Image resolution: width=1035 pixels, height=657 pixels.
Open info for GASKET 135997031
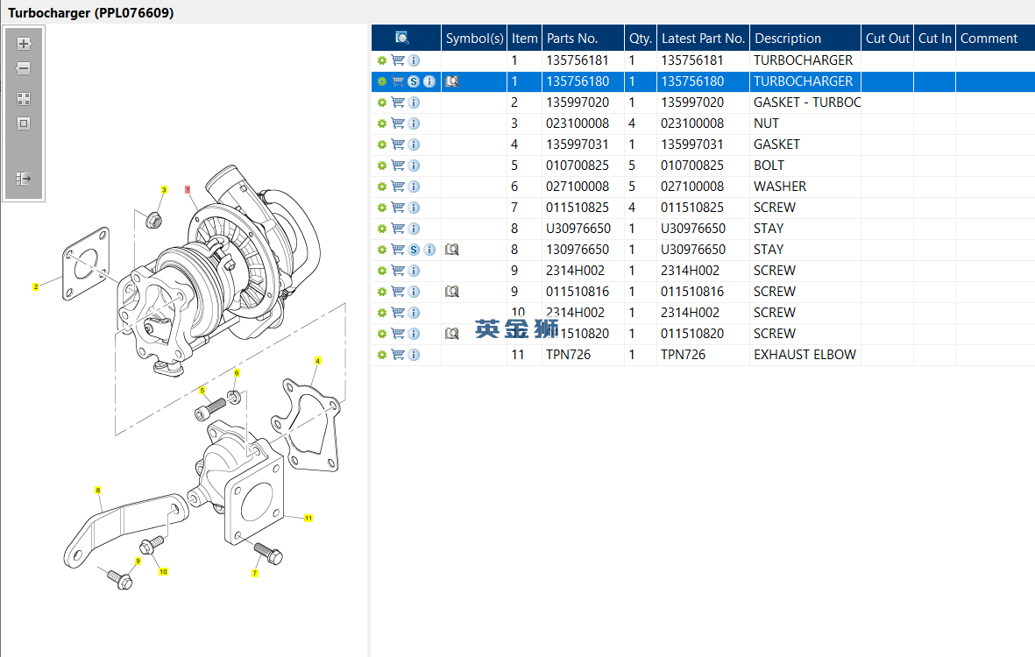pyautogui.click(x=414, y=145)
